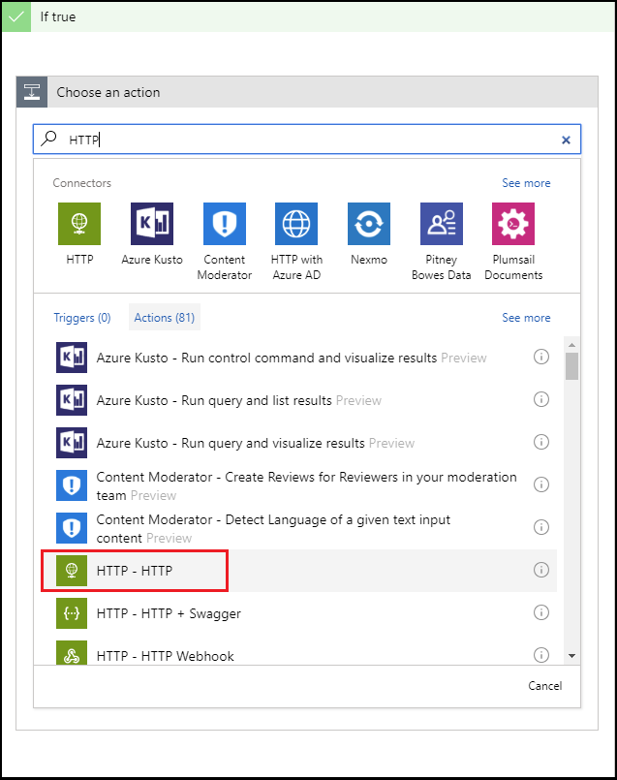Choose the Pitney Bowes Data connector
This screenshot has width=617, height=780.
point(441,225)
